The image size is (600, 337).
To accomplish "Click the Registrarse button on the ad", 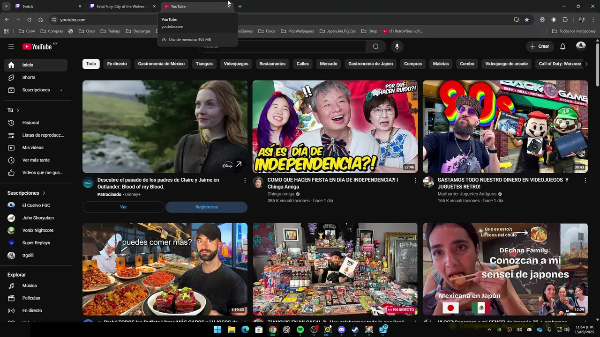I will coord(206,207).
